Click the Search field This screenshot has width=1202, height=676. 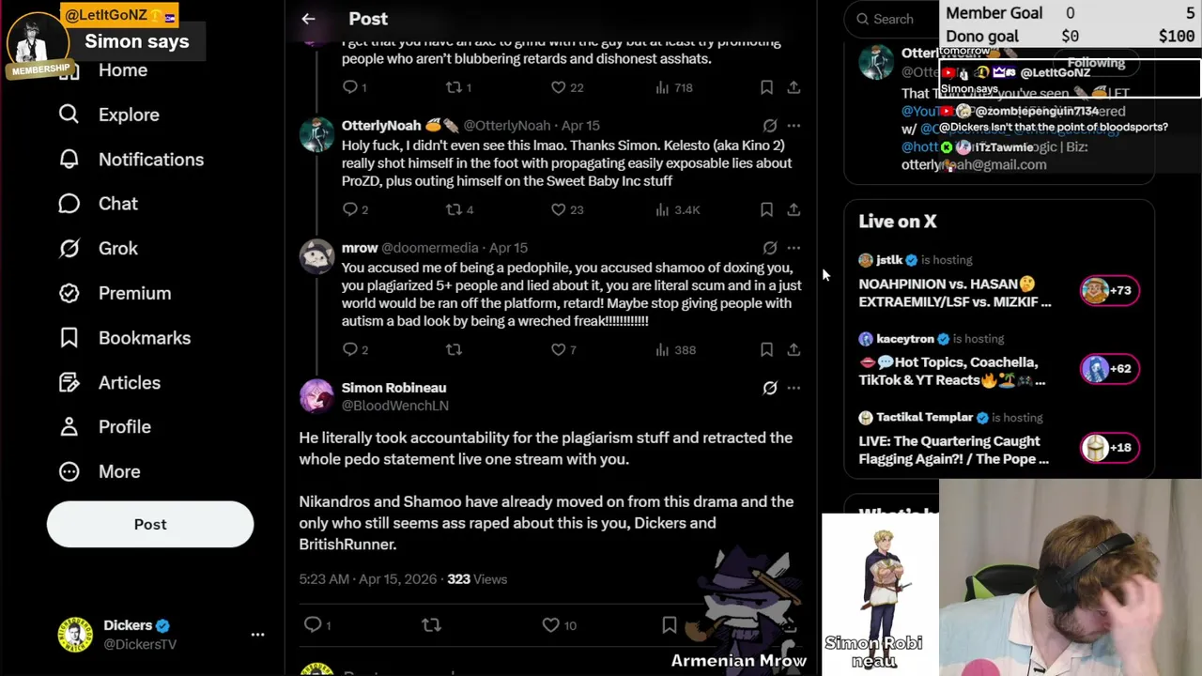point(894,19)
